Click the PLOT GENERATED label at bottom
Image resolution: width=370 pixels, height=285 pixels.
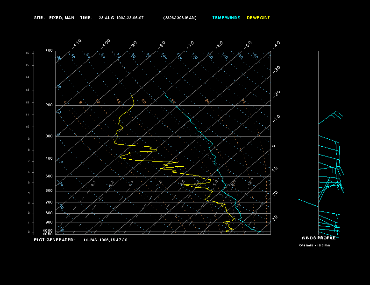[54, 240]
